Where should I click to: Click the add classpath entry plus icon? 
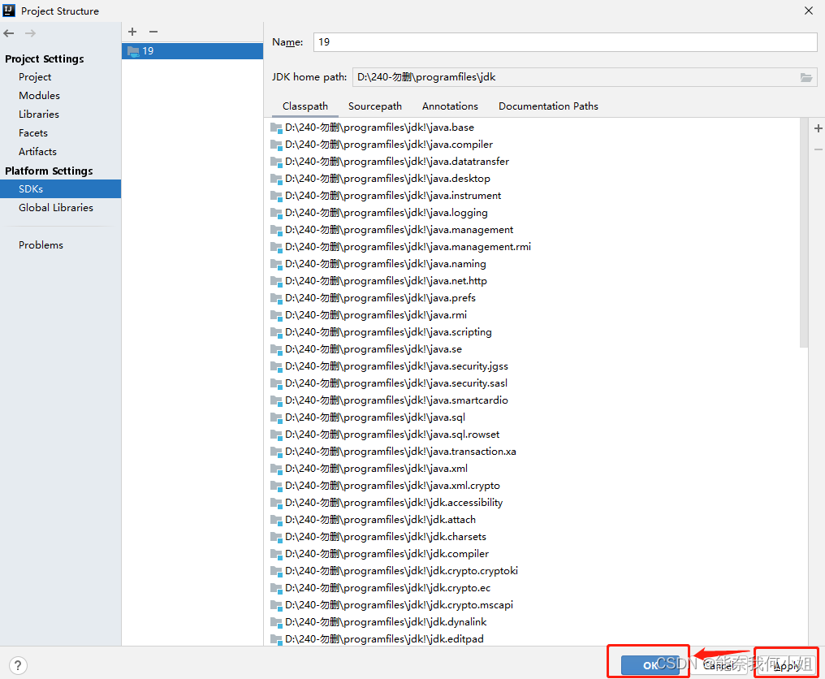[x=818, y=128]
